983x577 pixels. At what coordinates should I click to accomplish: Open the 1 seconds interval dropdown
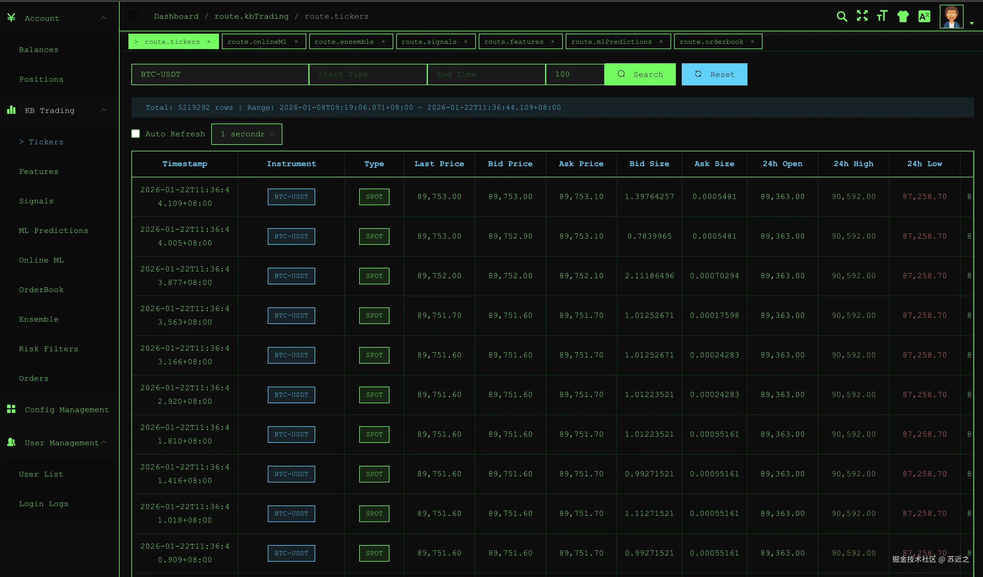click(246, 134)
